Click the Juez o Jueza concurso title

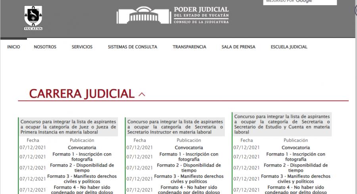[x=68, y=127]
